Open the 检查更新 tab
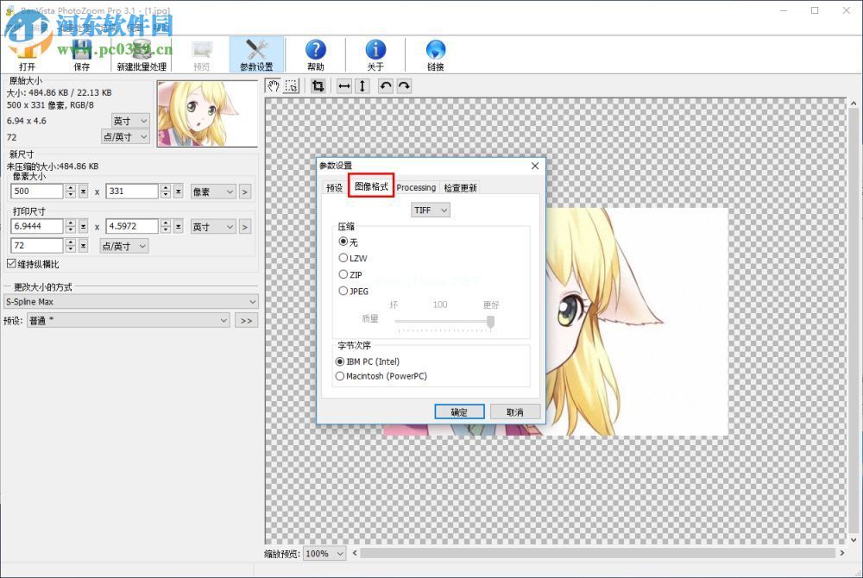The height and width of the screenshot is (578, 863). 460,187
